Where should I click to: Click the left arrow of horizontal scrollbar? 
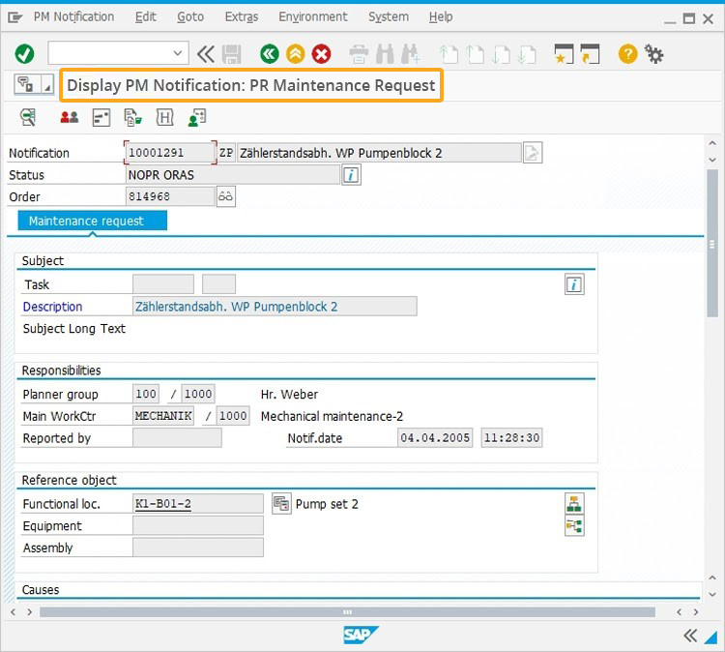tap(13, 612)
